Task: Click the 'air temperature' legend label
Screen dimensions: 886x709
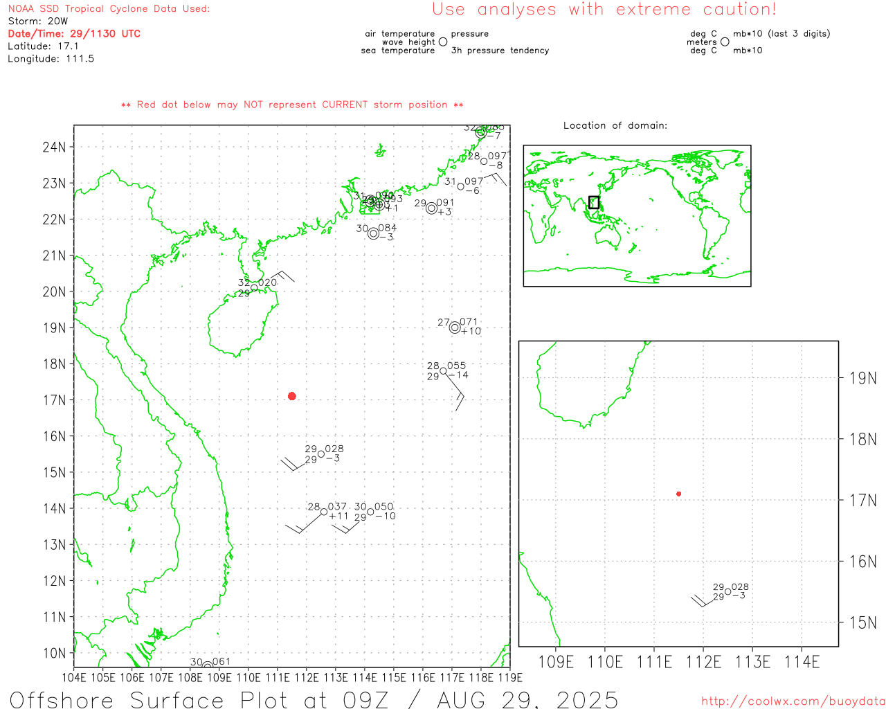Action: tap(400, 34)
